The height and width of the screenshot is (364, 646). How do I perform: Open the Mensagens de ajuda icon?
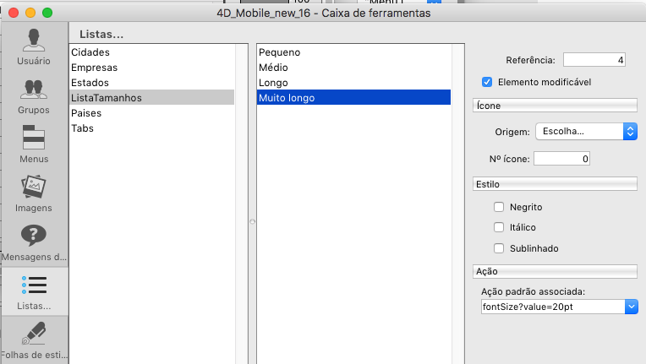(x=34, y=236)
